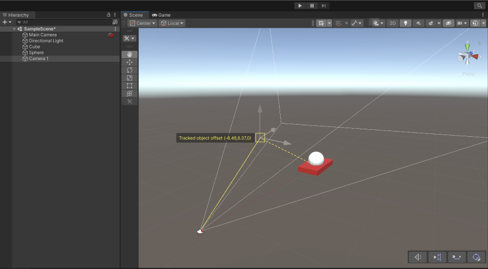The width and height of the screenshot is (488, 269).
Task: Select the Rect transform tool
Action: coord(129,85)
